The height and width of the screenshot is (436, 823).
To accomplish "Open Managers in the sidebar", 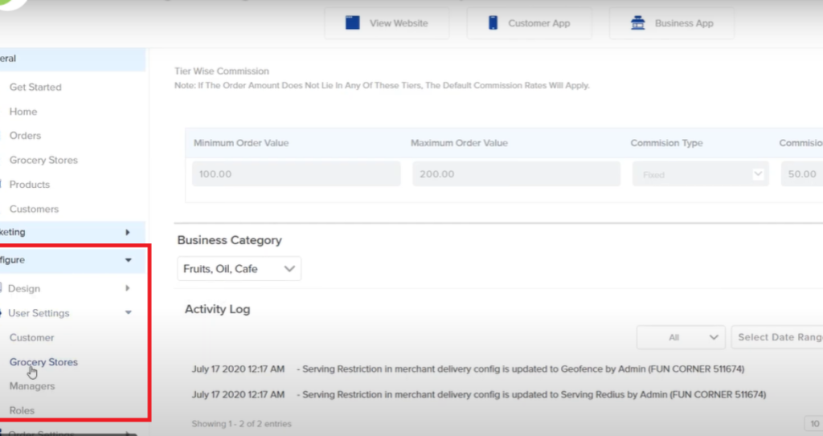I will [x=32, y=386].
